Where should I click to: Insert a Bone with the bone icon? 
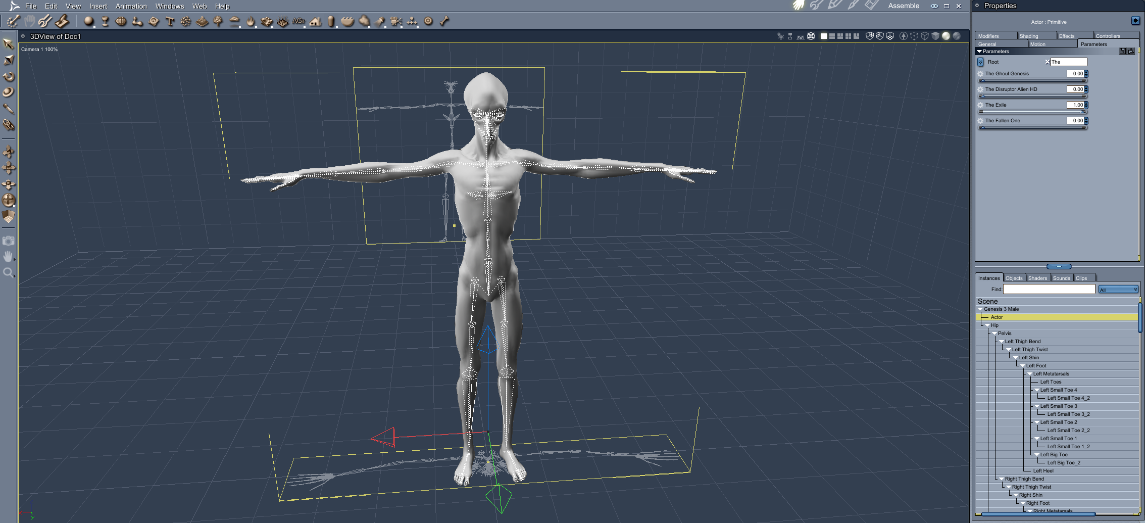click(x=444, y=21)
